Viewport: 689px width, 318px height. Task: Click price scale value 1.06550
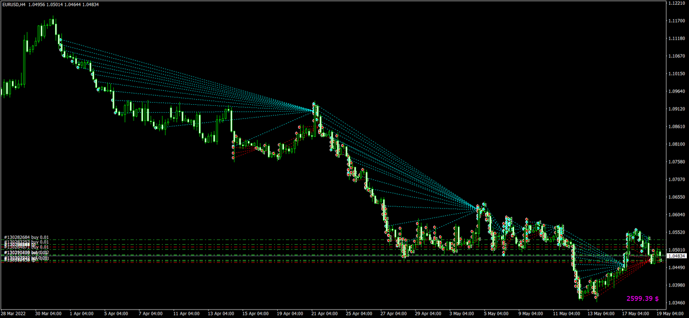[x=676, y=197]
